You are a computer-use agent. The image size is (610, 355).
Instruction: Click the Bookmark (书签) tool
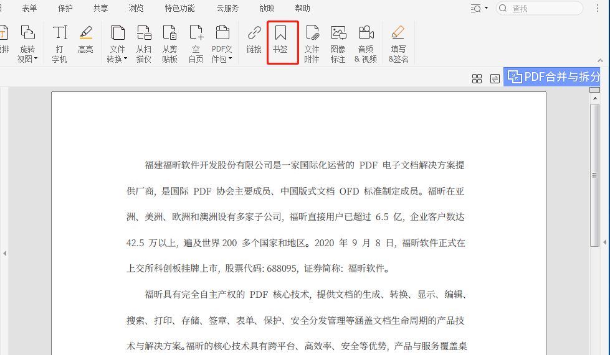[280, 39]
